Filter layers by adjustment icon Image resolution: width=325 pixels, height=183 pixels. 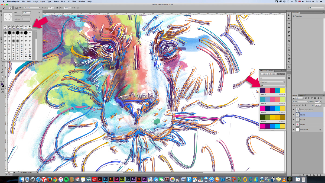click(x=309, y=98)
